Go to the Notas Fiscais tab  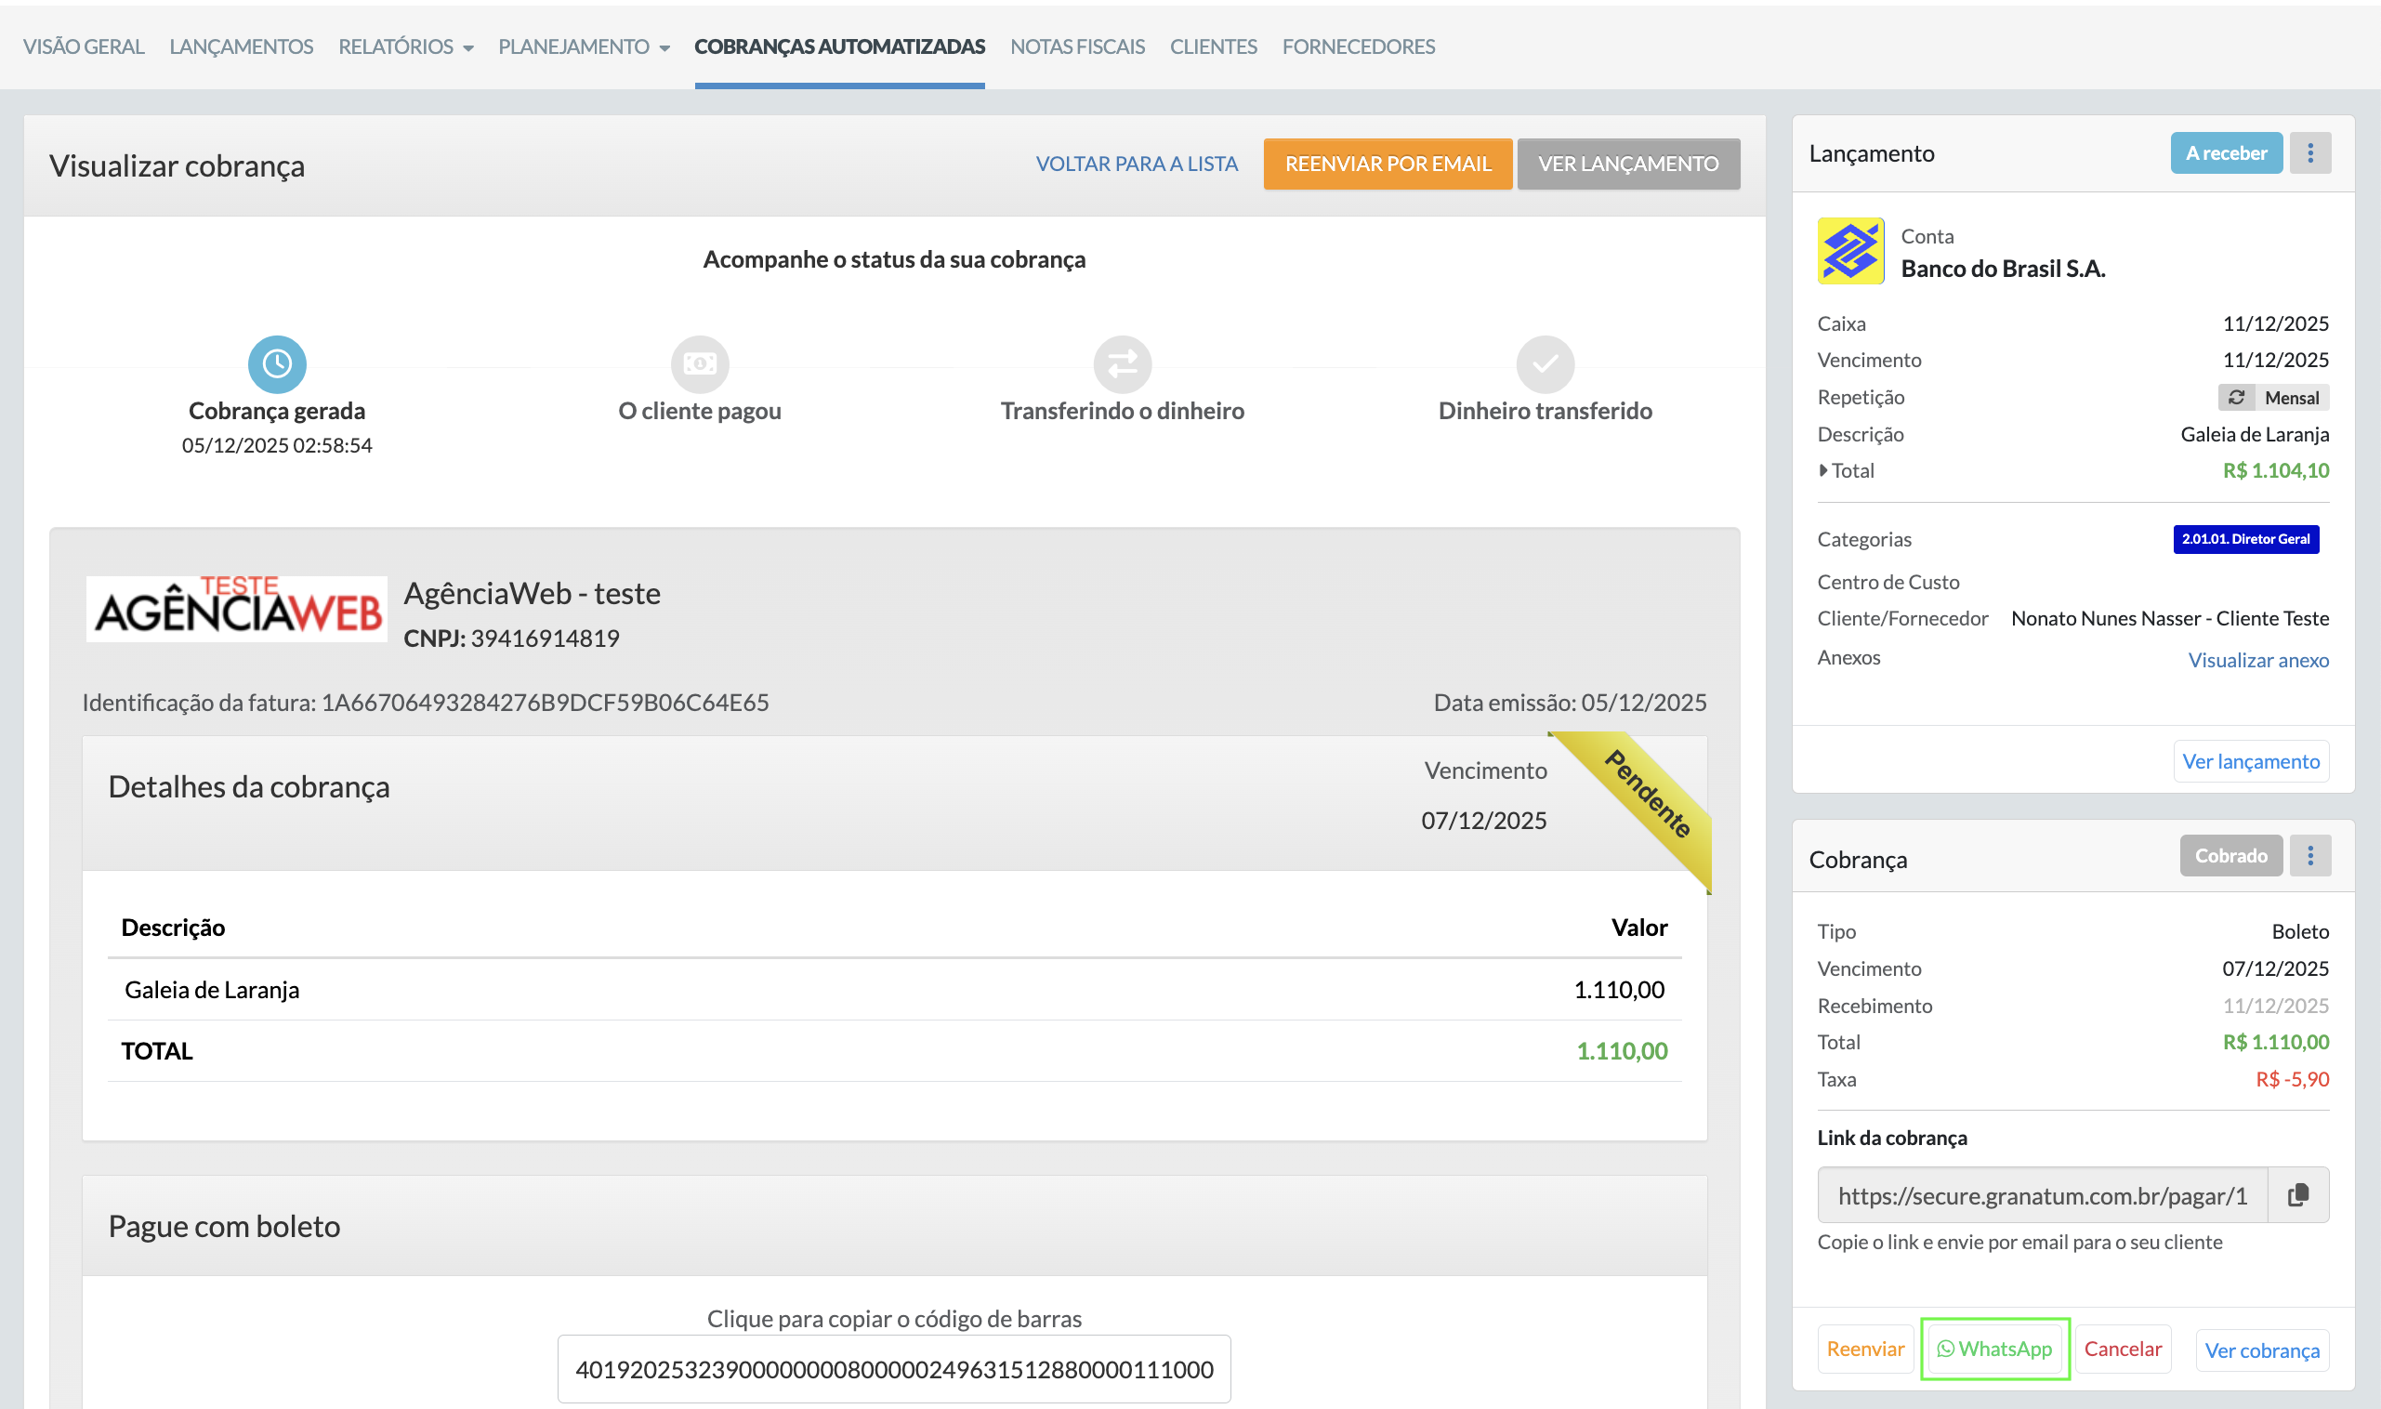pos(1076,46)
